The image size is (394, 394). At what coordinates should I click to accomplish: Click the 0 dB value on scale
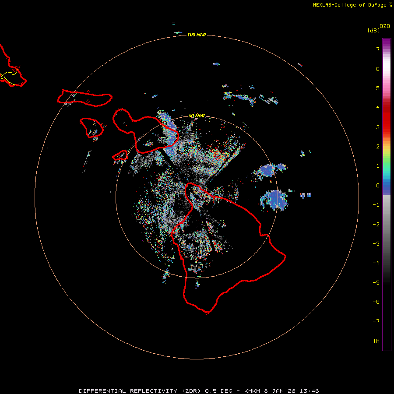(x=378, y=186)
